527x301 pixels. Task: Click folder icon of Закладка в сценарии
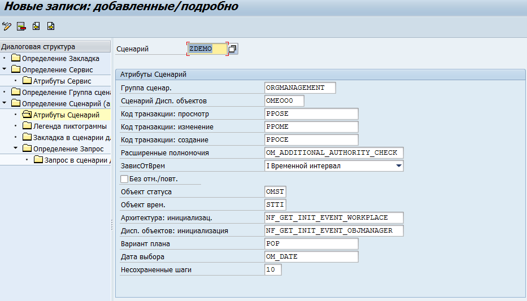click(27, 137)
